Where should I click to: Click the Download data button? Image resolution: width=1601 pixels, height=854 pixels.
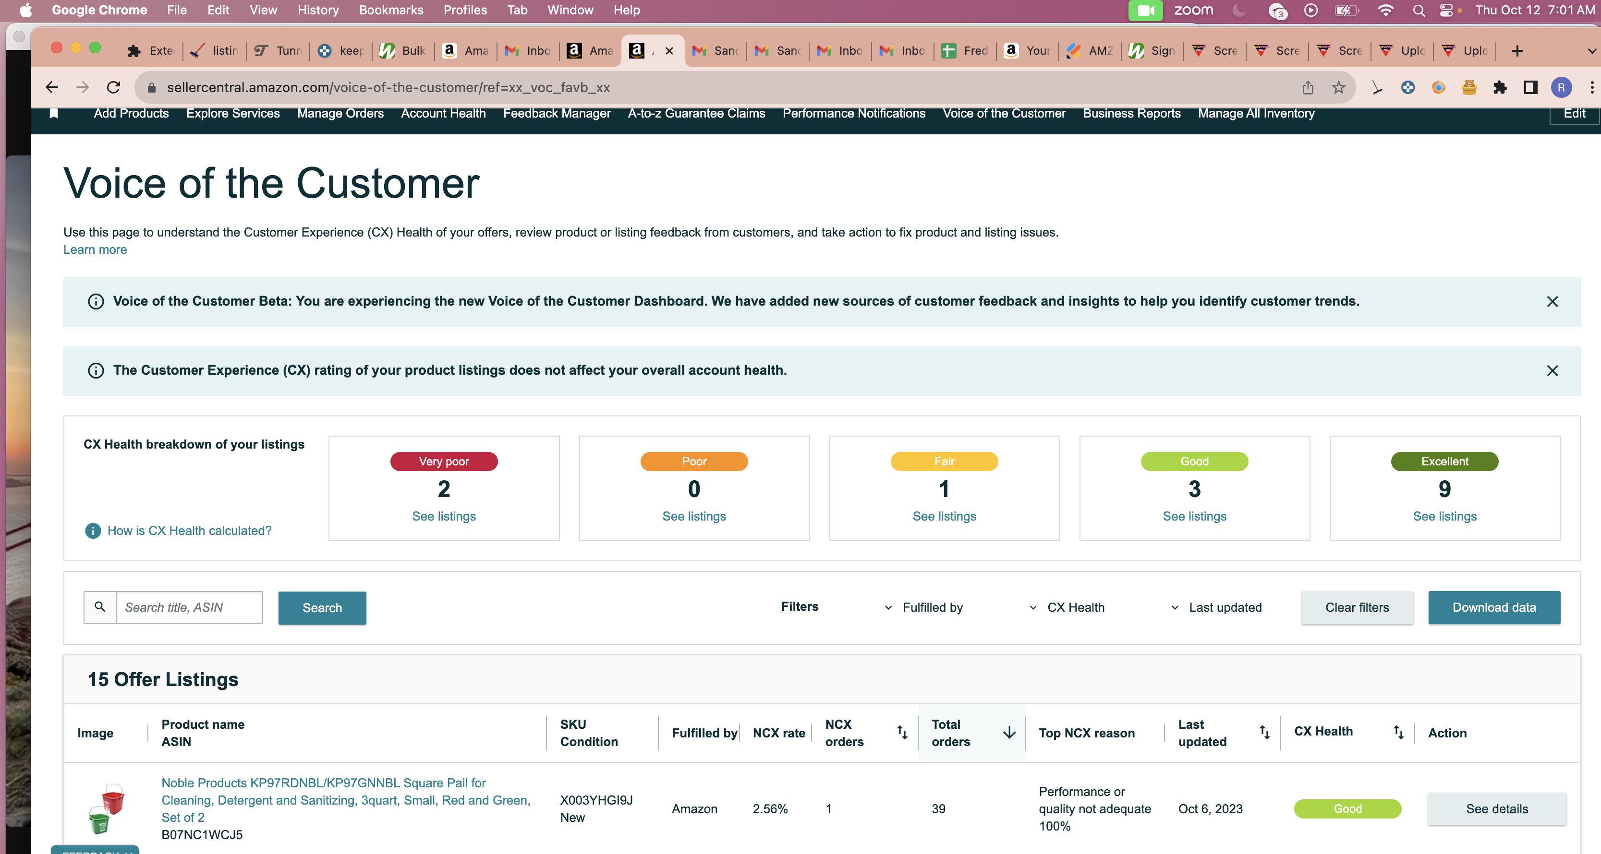[1494, 607]
